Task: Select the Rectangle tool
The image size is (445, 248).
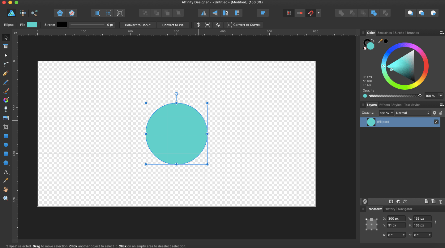Action: [6, 136]
